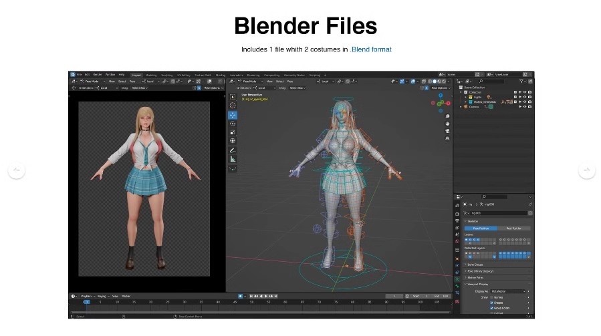Open the Output properties tab icon
Image resolution: width=601 pixels, height=336 pixels.
click(457, 220)
